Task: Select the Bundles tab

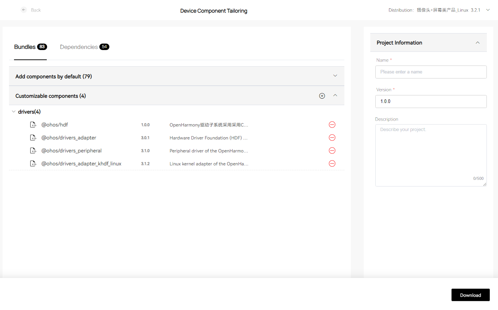Action: click(25, 47)
